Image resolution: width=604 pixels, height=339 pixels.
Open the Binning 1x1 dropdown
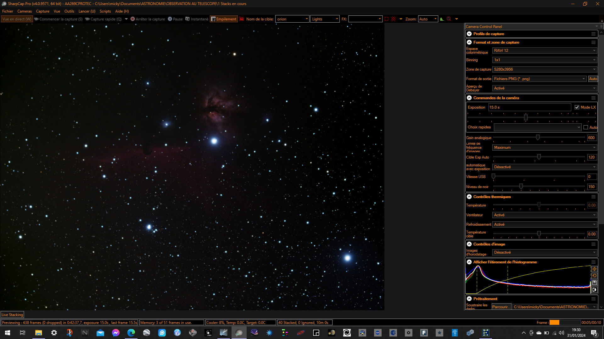tap(544, 60)
